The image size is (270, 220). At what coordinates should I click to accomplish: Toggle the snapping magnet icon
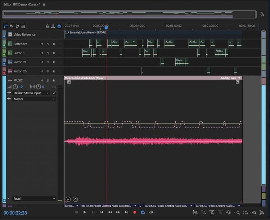click(x=59, y=26)
